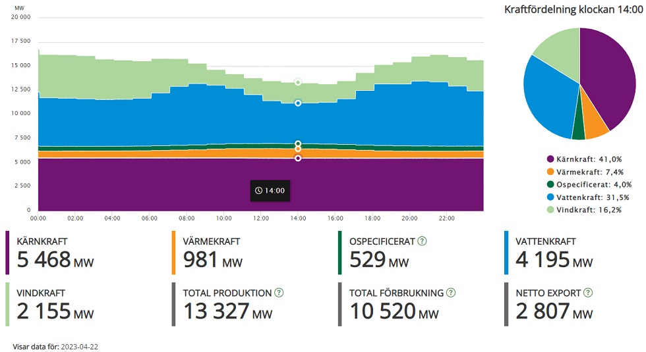The height and width of the screenshot is (352, 646).
Task: Click the 18:00 x-axis time label
Action: point(372,218)
